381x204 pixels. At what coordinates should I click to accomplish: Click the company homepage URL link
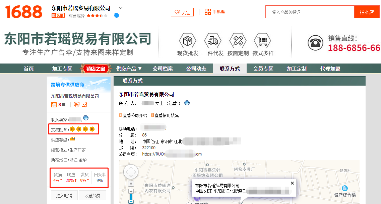pos(172,154)
